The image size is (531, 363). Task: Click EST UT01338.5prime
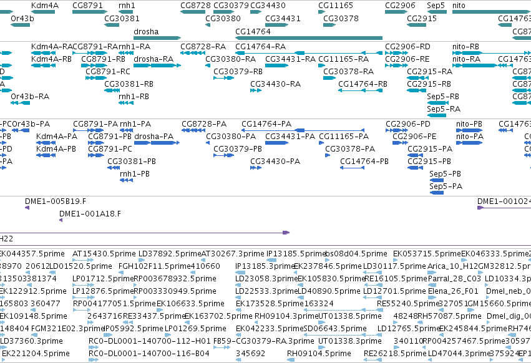350,316
